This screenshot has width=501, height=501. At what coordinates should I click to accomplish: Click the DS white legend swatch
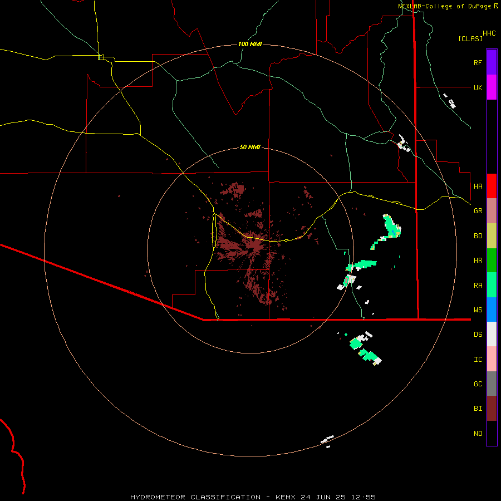(x=492, y=334)
